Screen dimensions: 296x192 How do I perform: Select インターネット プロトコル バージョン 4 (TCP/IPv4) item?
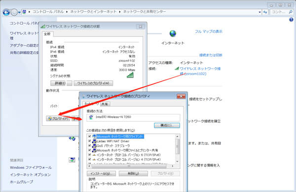click(x=129, y=160)
